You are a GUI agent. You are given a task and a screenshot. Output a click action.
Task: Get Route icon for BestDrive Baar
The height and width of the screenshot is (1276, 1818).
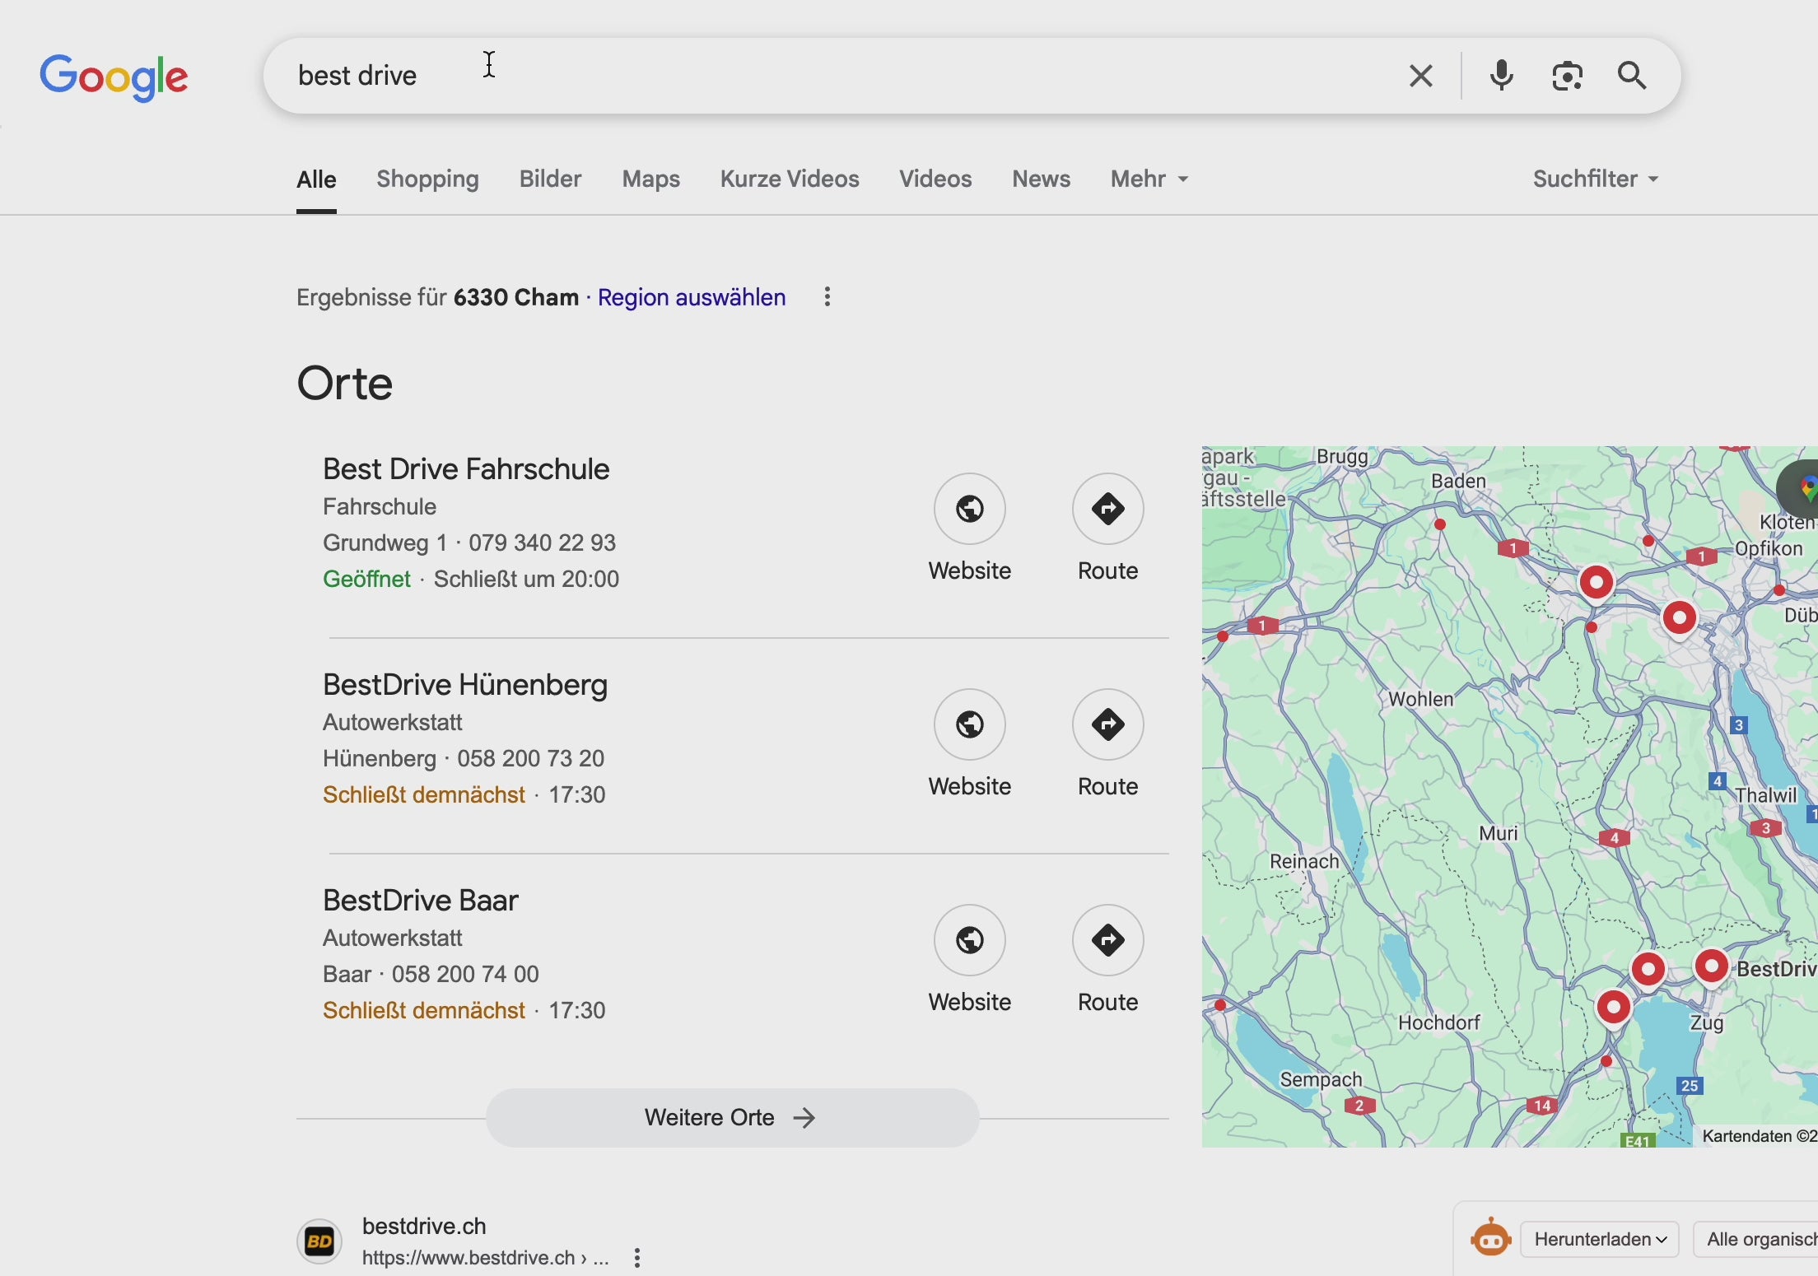pyautogui.click(x=1108, y=940)
